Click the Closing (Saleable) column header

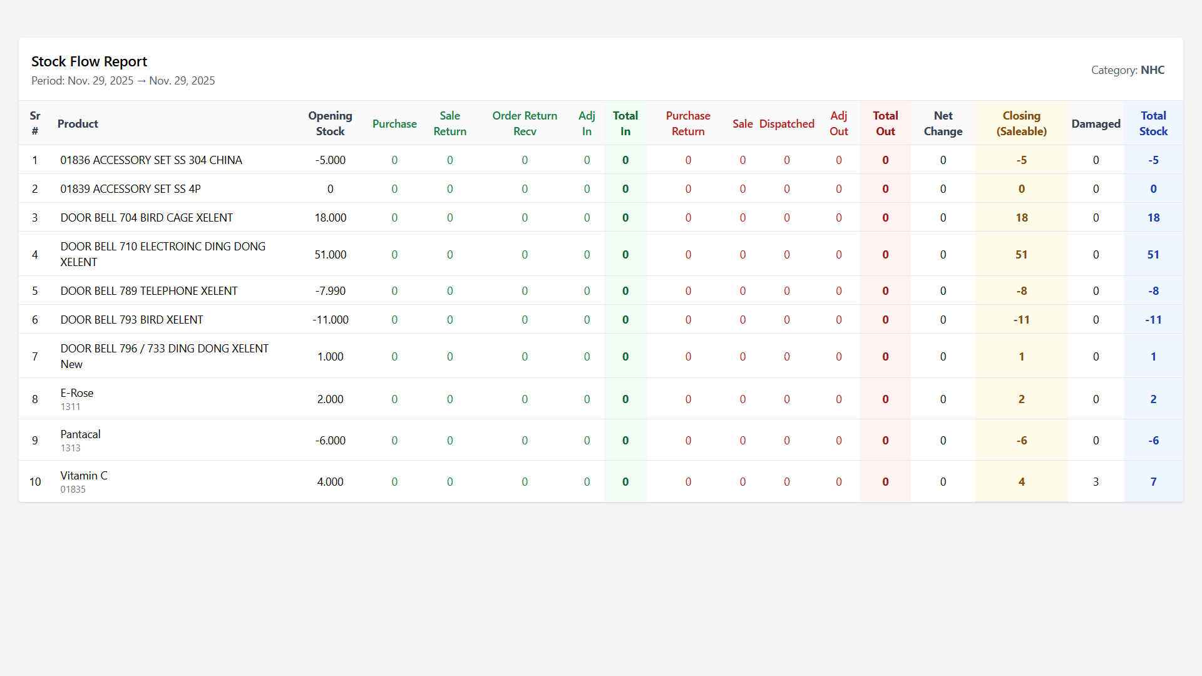coord(1021,123)
